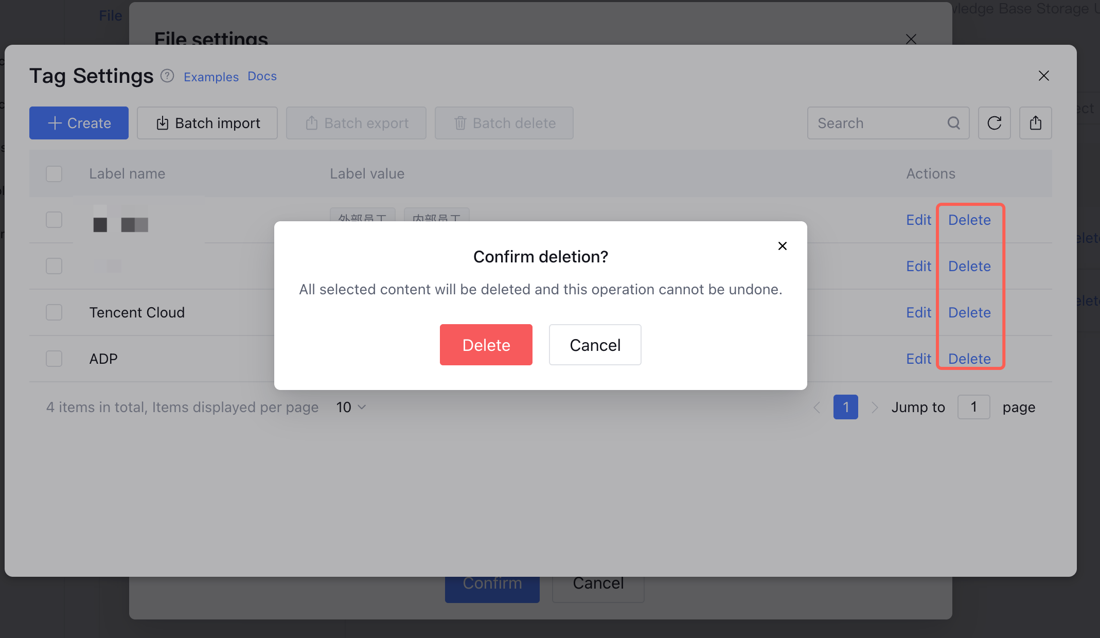
Task: Click the refresh icon button
Action: click(x=994, y=123)
